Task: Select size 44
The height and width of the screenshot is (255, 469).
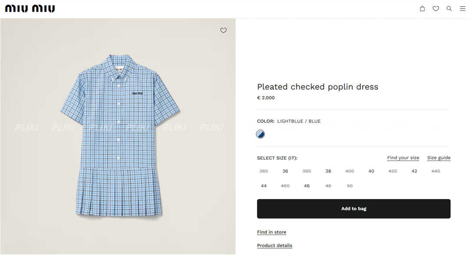Action: click(x=264, y=186)
